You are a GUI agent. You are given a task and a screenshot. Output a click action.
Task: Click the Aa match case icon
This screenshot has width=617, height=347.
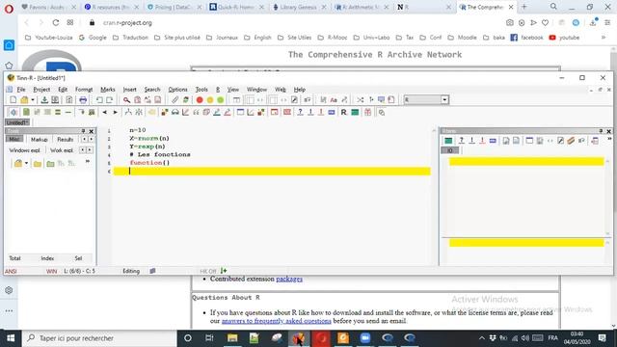(334, 100)
